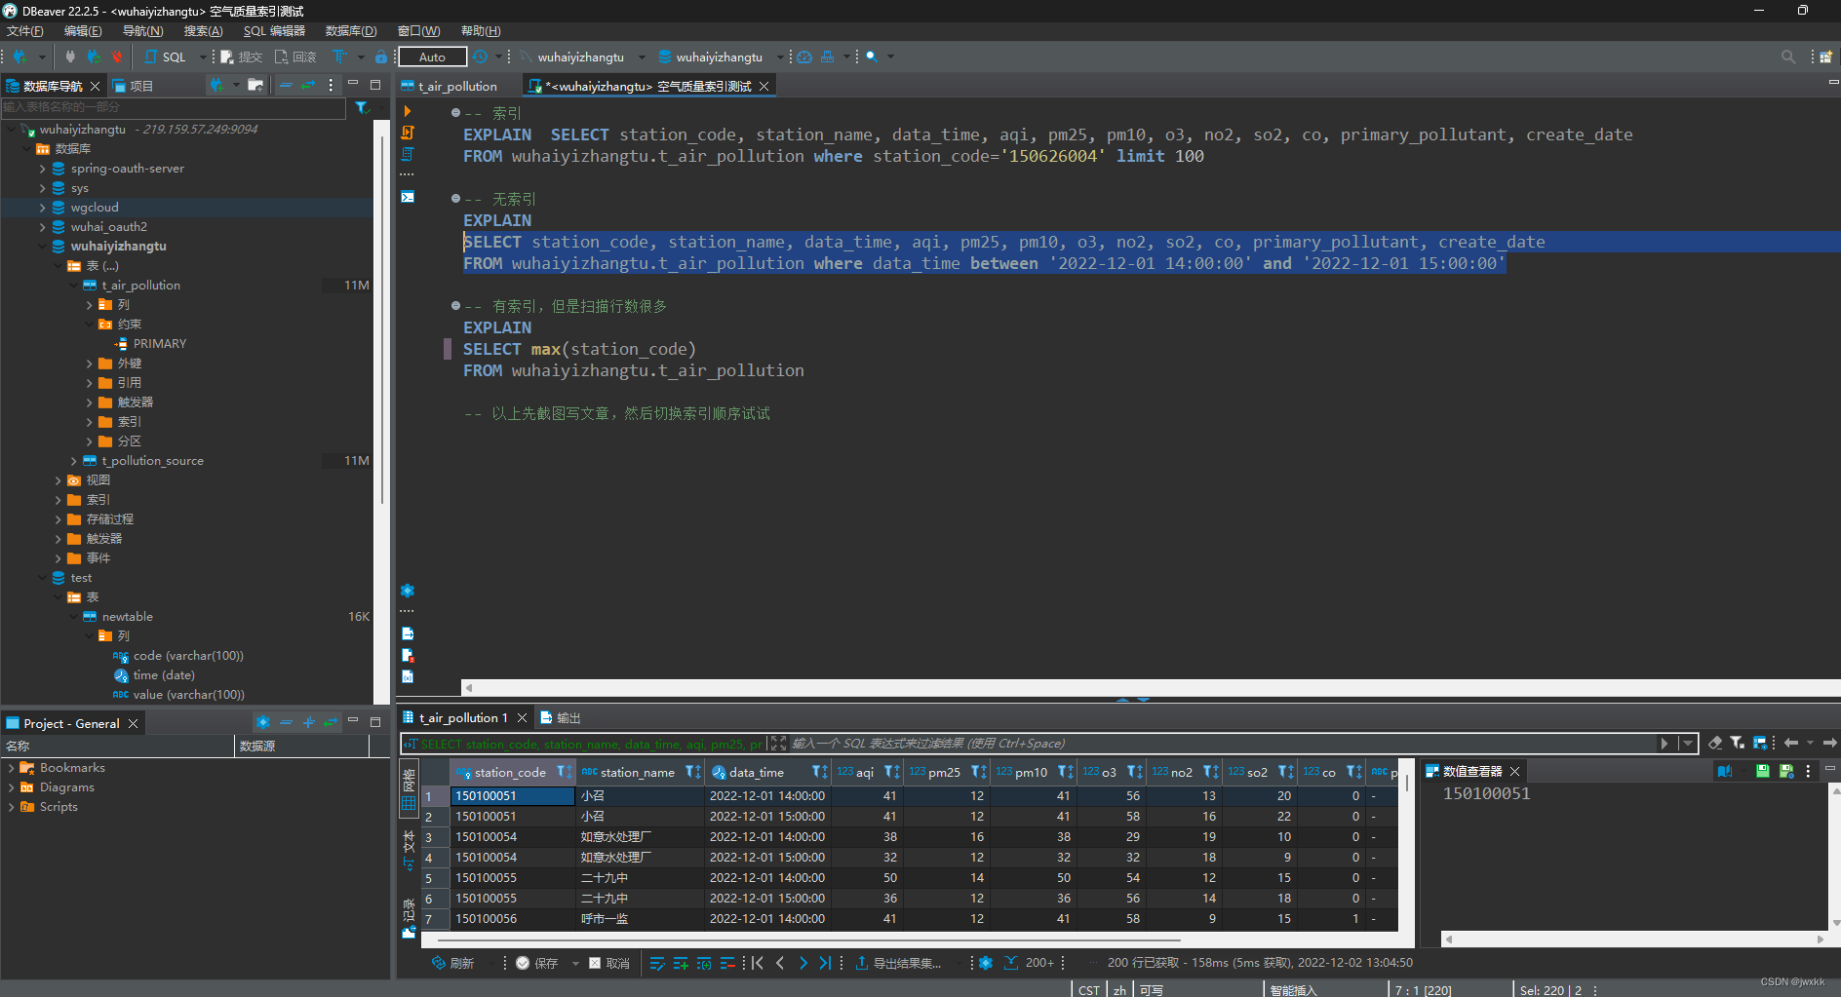Click the zh language indicator in status bar
Image resolution: width=1841 pixels, height=997 pixels.
point(1119,990)
